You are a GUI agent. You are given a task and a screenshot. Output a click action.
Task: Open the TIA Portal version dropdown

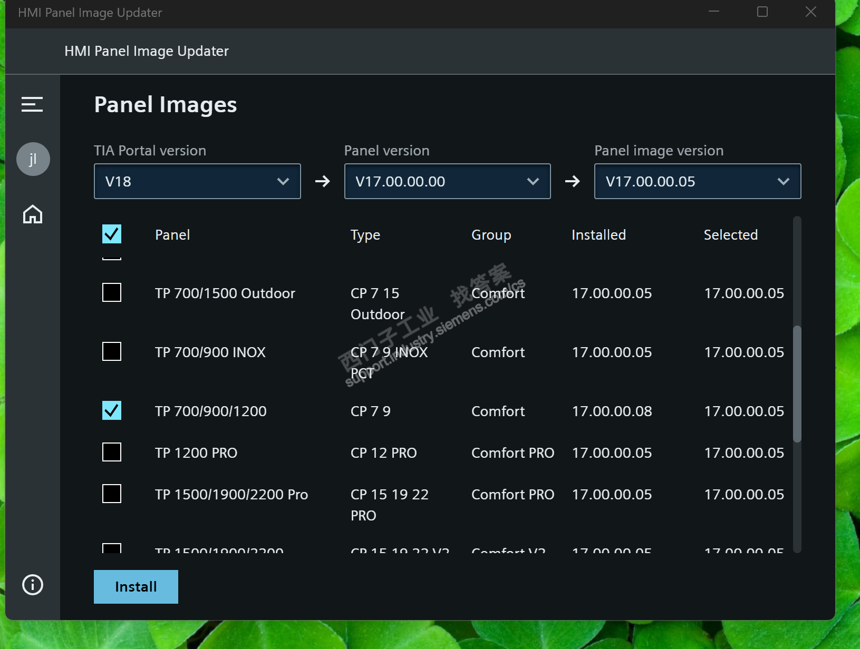point(197,181)
